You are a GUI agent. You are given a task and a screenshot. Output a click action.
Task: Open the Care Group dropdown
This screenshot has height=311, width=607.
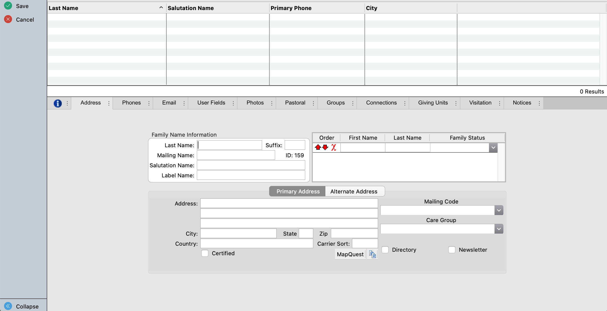pyautogui.click(x=499, y=229)
